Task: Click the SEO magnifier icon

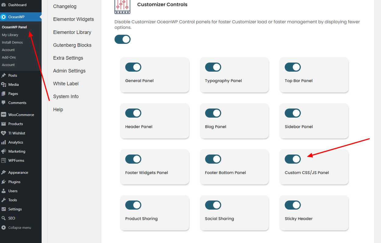Action: point(4,218)
